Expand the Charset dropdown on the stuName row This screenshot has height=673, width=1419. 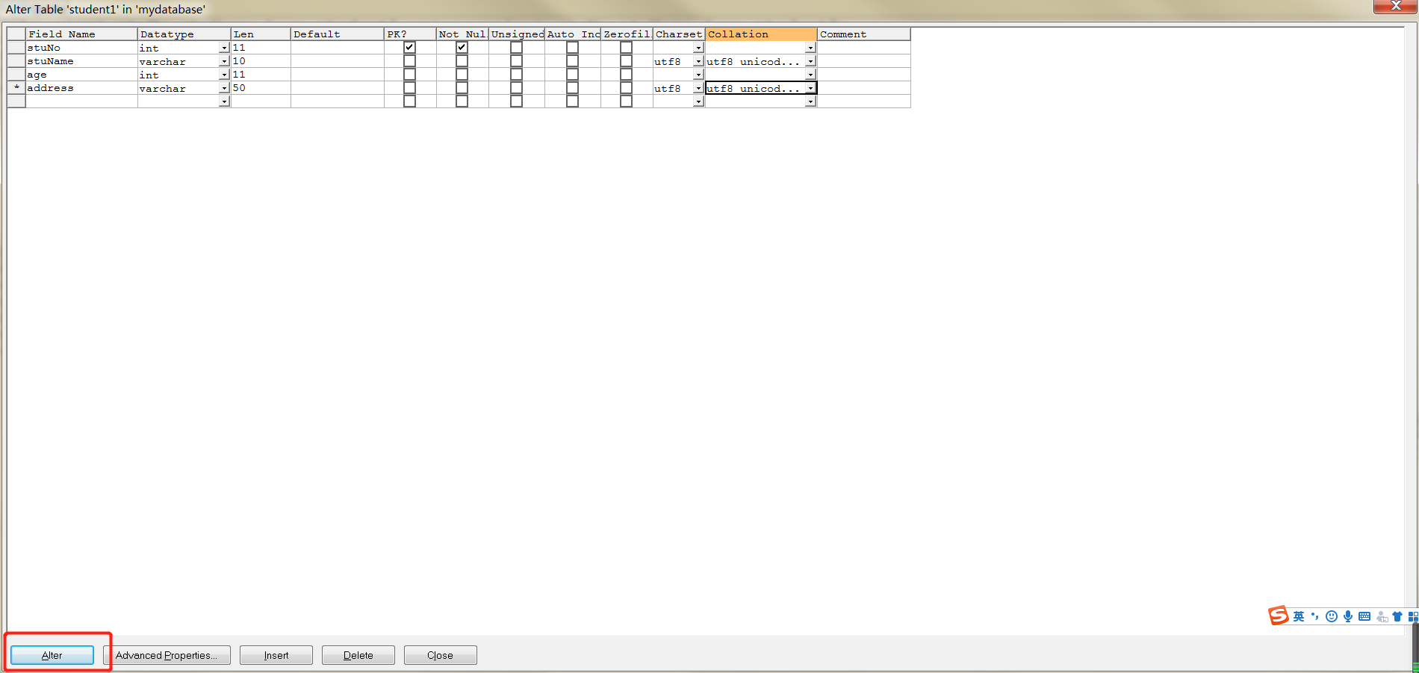pyautogui.click(x=698, y=60)
